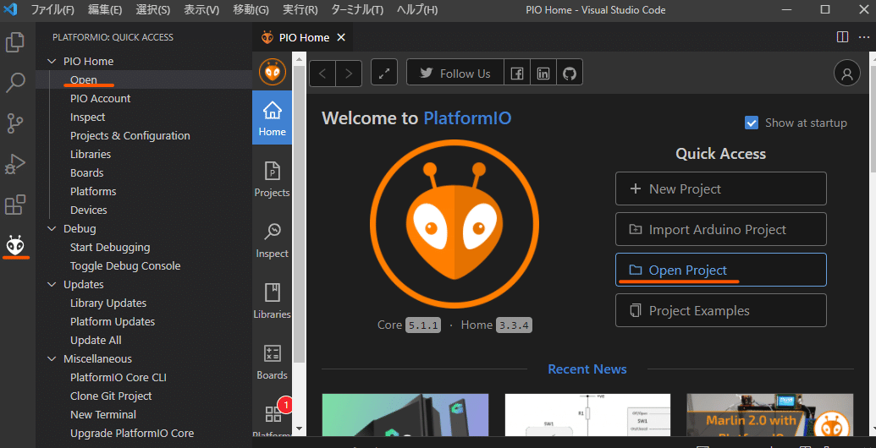Open editor More Actions ellipsis menu
This screenshot has width=876, height=448.
863,37
